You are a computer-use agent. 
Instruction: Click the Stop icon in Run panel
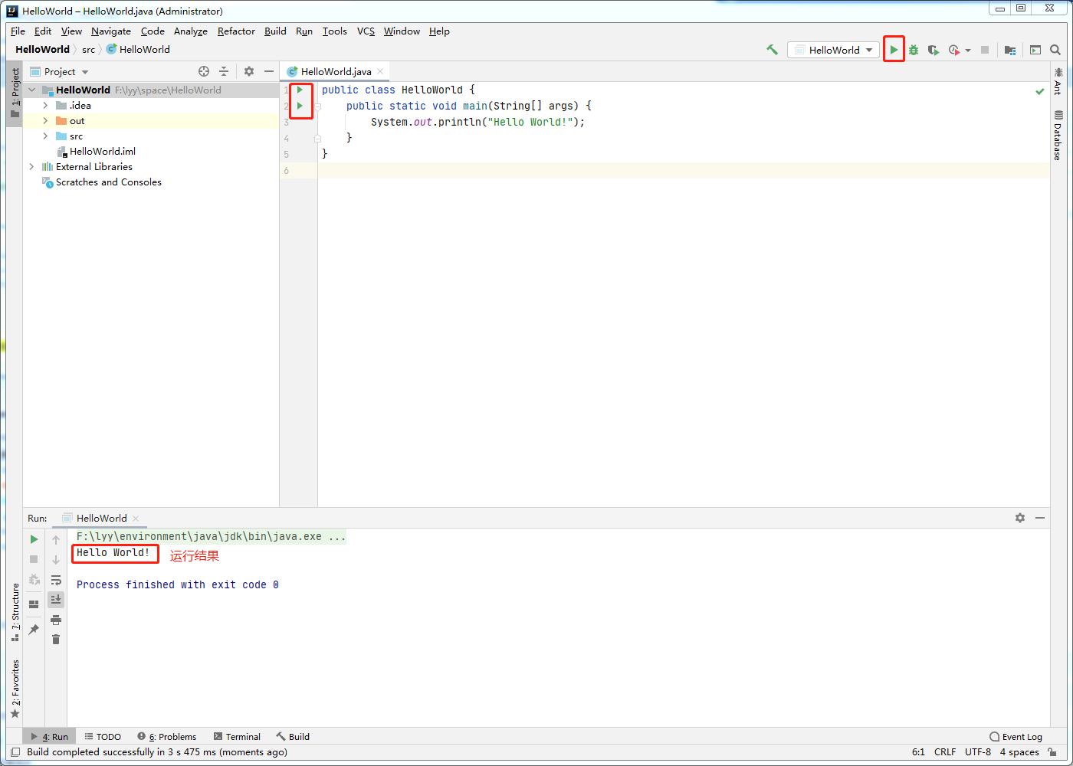click(34, 559)
